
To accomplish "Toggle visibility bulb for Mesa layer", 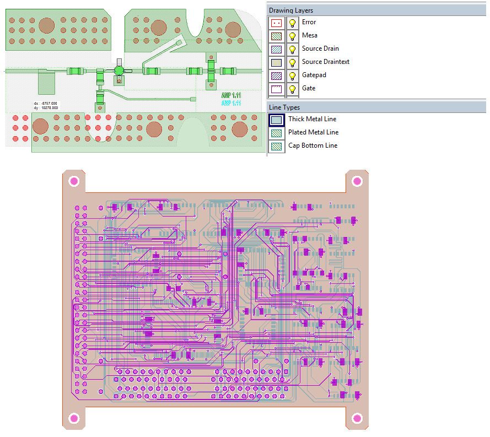I will click(x=292, y=36).
